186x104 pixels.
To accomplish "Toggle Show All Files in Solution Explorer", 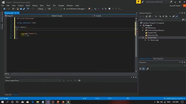I will point(166,16).
